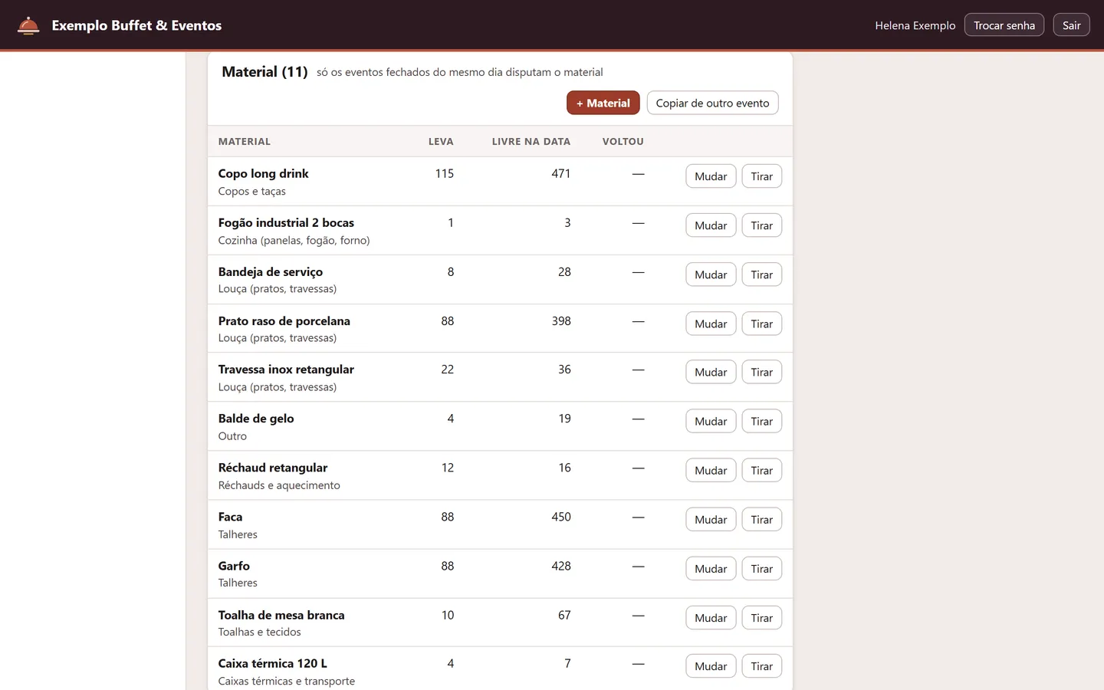Select the Copo long drink name
Screen dimensions: 1104x690
[263, 174]
